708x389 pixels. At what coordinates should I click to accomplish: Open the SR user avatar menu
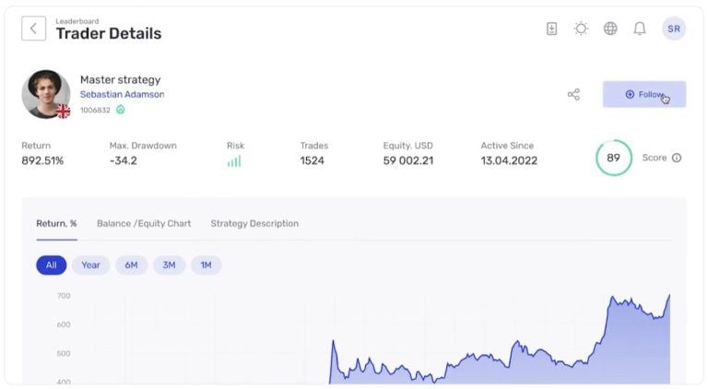tap(674, 29)
